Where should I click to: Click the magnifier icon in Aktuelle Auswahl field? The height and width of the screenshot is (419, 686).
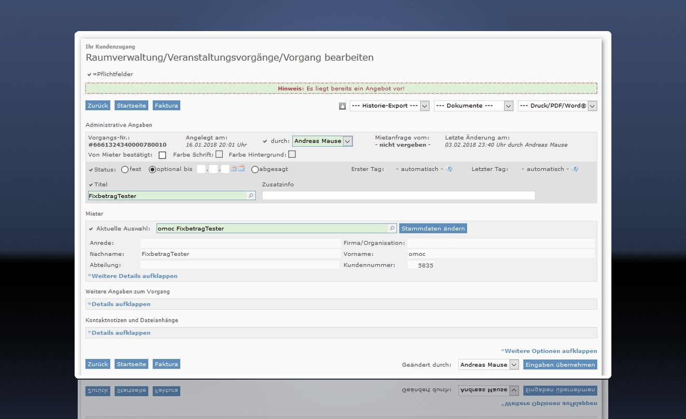click(x=392, y=228)
